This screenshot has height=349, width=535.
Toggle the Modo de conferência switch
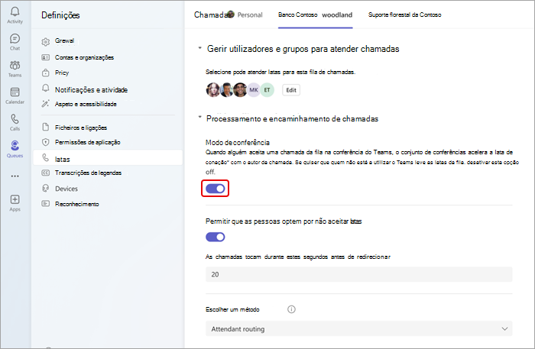click(x=216, y=189)
